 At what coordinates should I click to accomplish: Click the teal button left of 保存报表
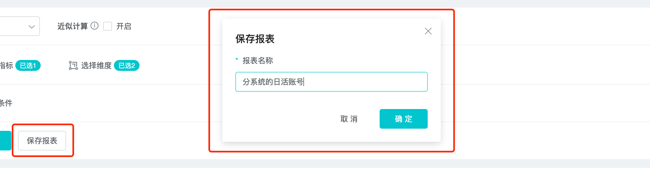pyautogui.click(x=5, y=141)
